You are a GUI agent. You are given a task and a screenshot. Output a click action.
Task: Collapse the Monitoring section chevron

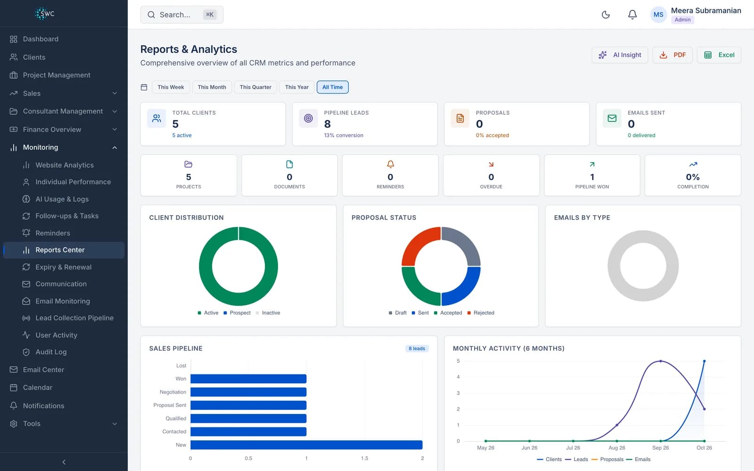point(115,147)
